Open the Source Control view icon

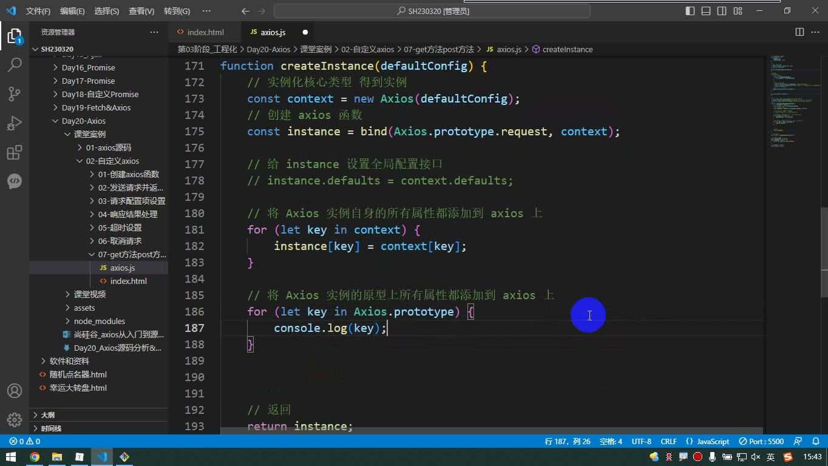click(x=15, y=93)
